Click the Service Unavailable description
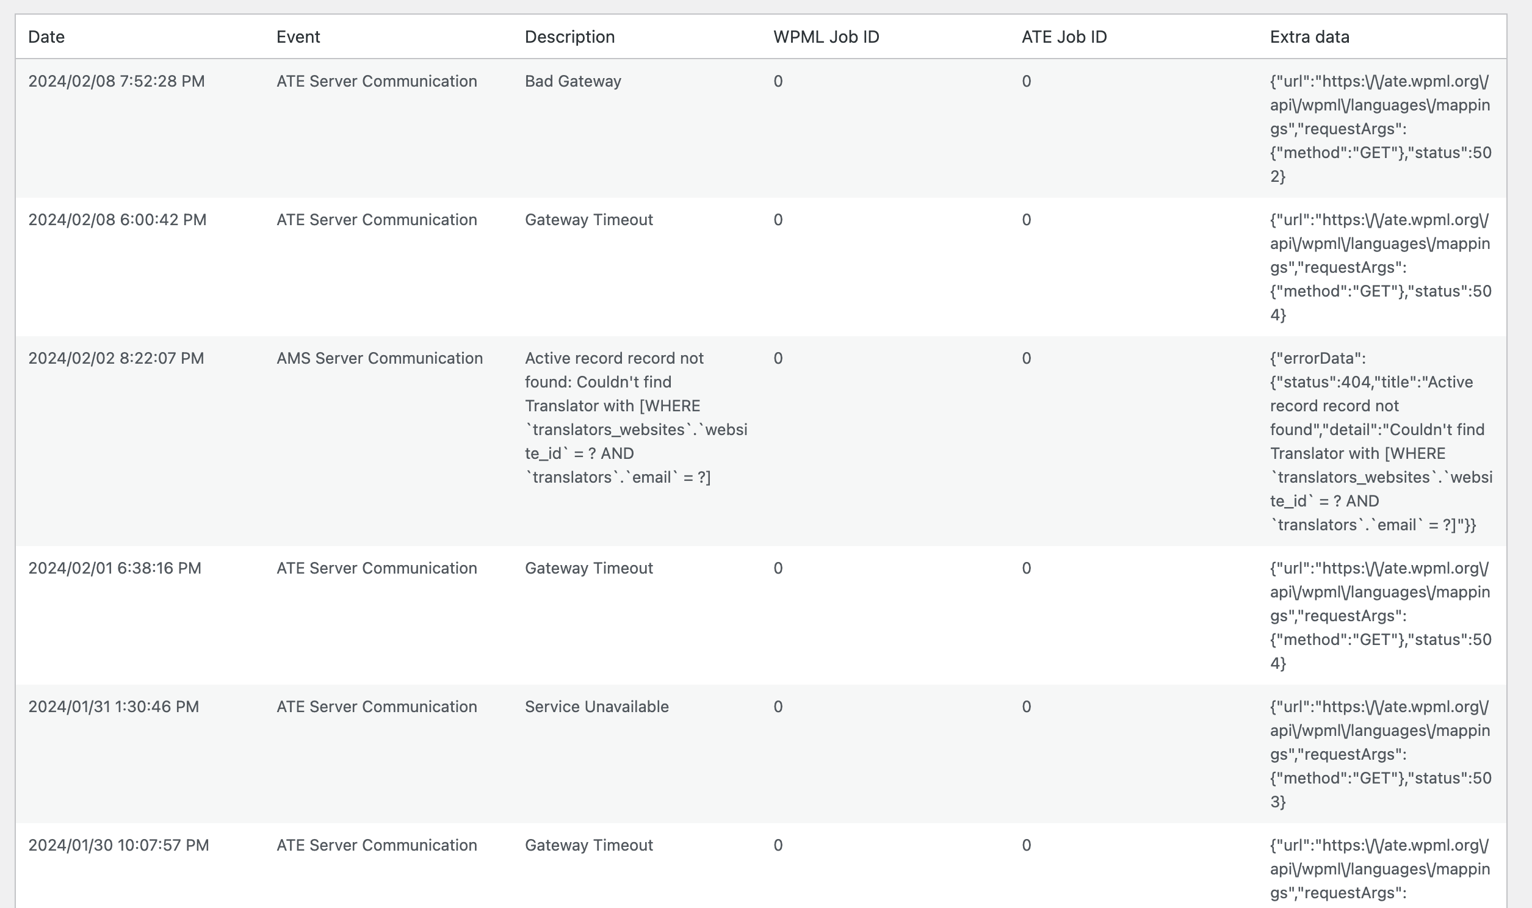 tap(596, 707)
